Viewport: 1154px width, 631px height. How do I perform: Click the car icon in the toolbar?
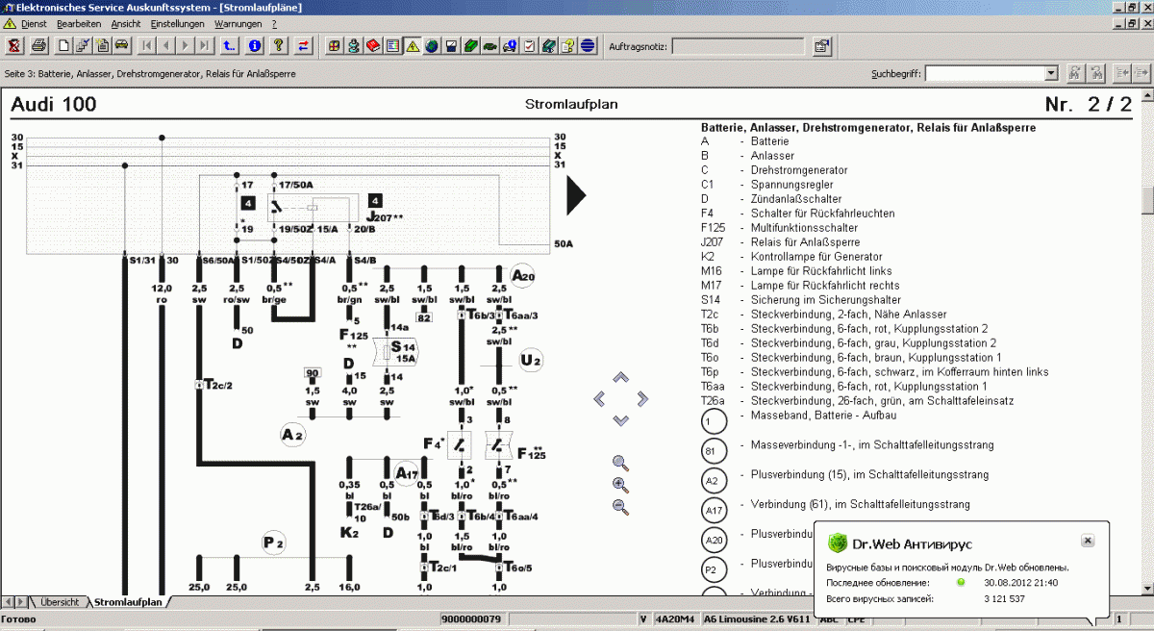point(122,45)
